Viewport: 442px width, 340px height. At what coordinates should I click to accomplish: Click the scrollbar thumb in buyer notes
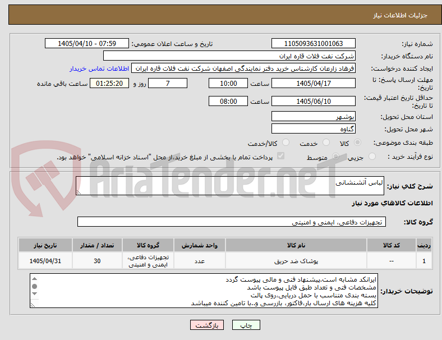coord(34,287)
